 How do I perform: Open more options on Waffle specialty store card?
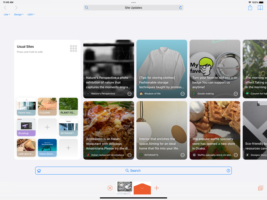click(x=236, y=155)
